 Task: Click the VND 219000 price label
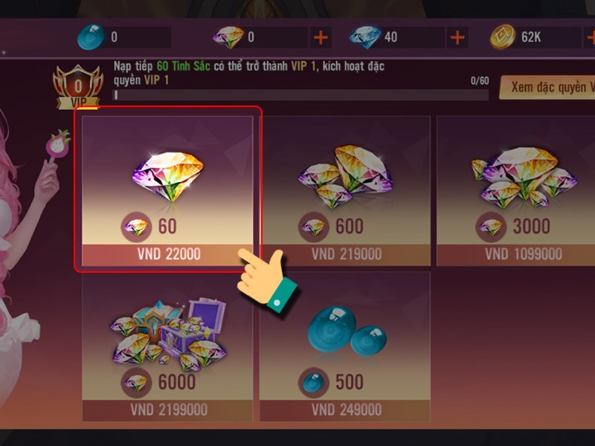[x=347, y=254]
